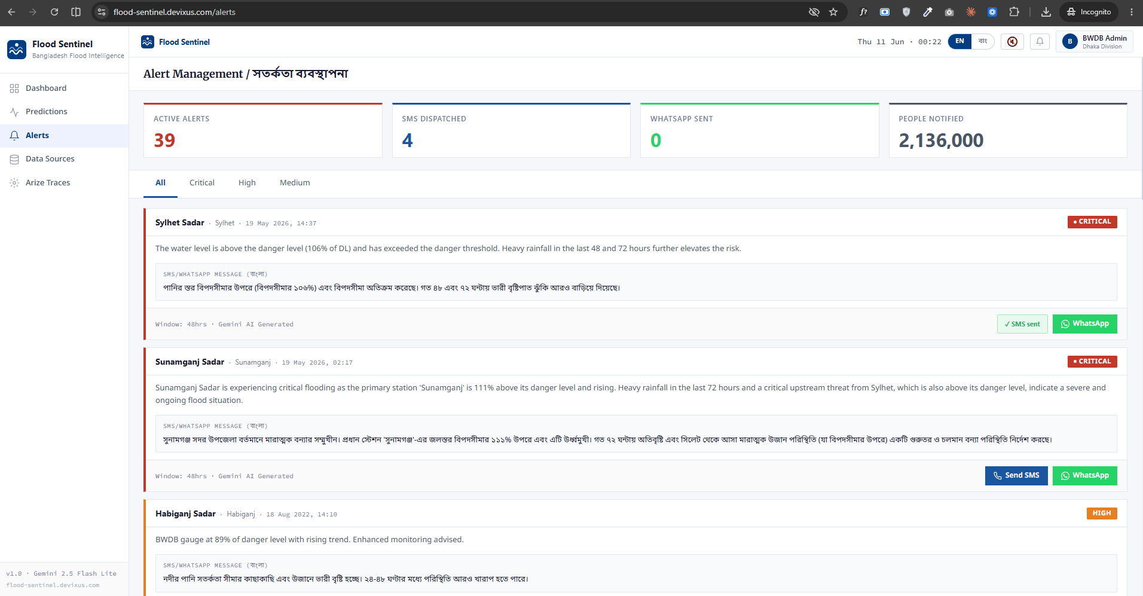Click the Sylhet Sadar timestamp 19 May 2026, 14:37
1143x596 pixels.
coord(281,224)
